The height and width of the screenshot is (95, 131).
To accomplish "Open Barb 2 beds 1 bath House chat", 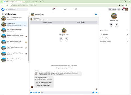I will point(14,19).
